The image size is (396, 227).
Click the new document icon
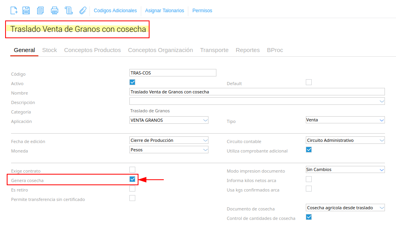(14, 11)
